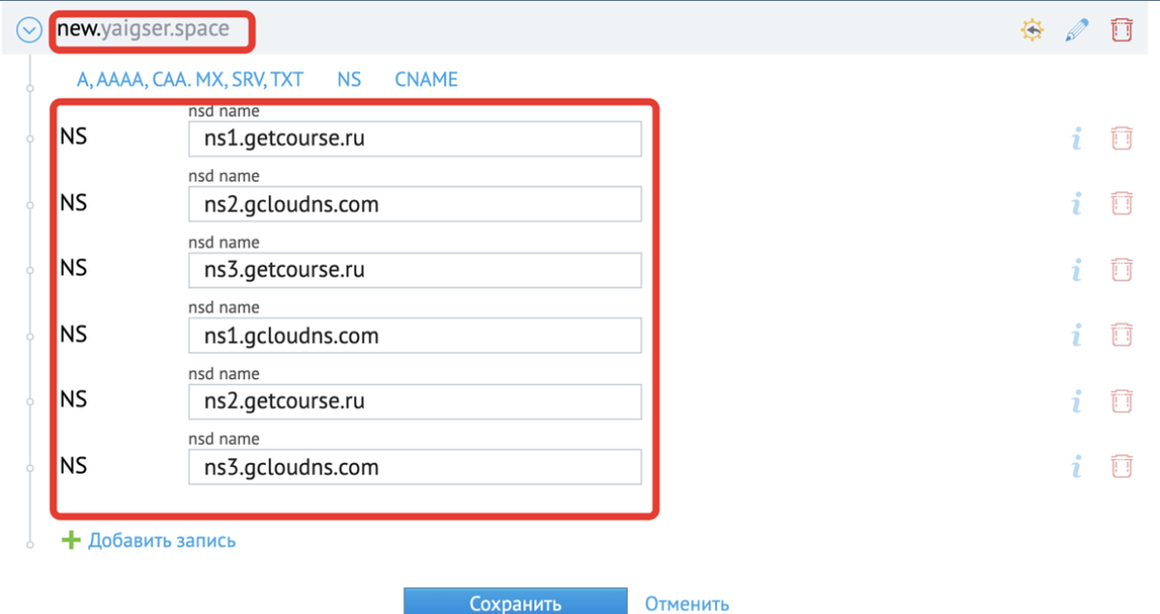Click the green plus icon to add record

pyautogui.click(x=71, y=541)
